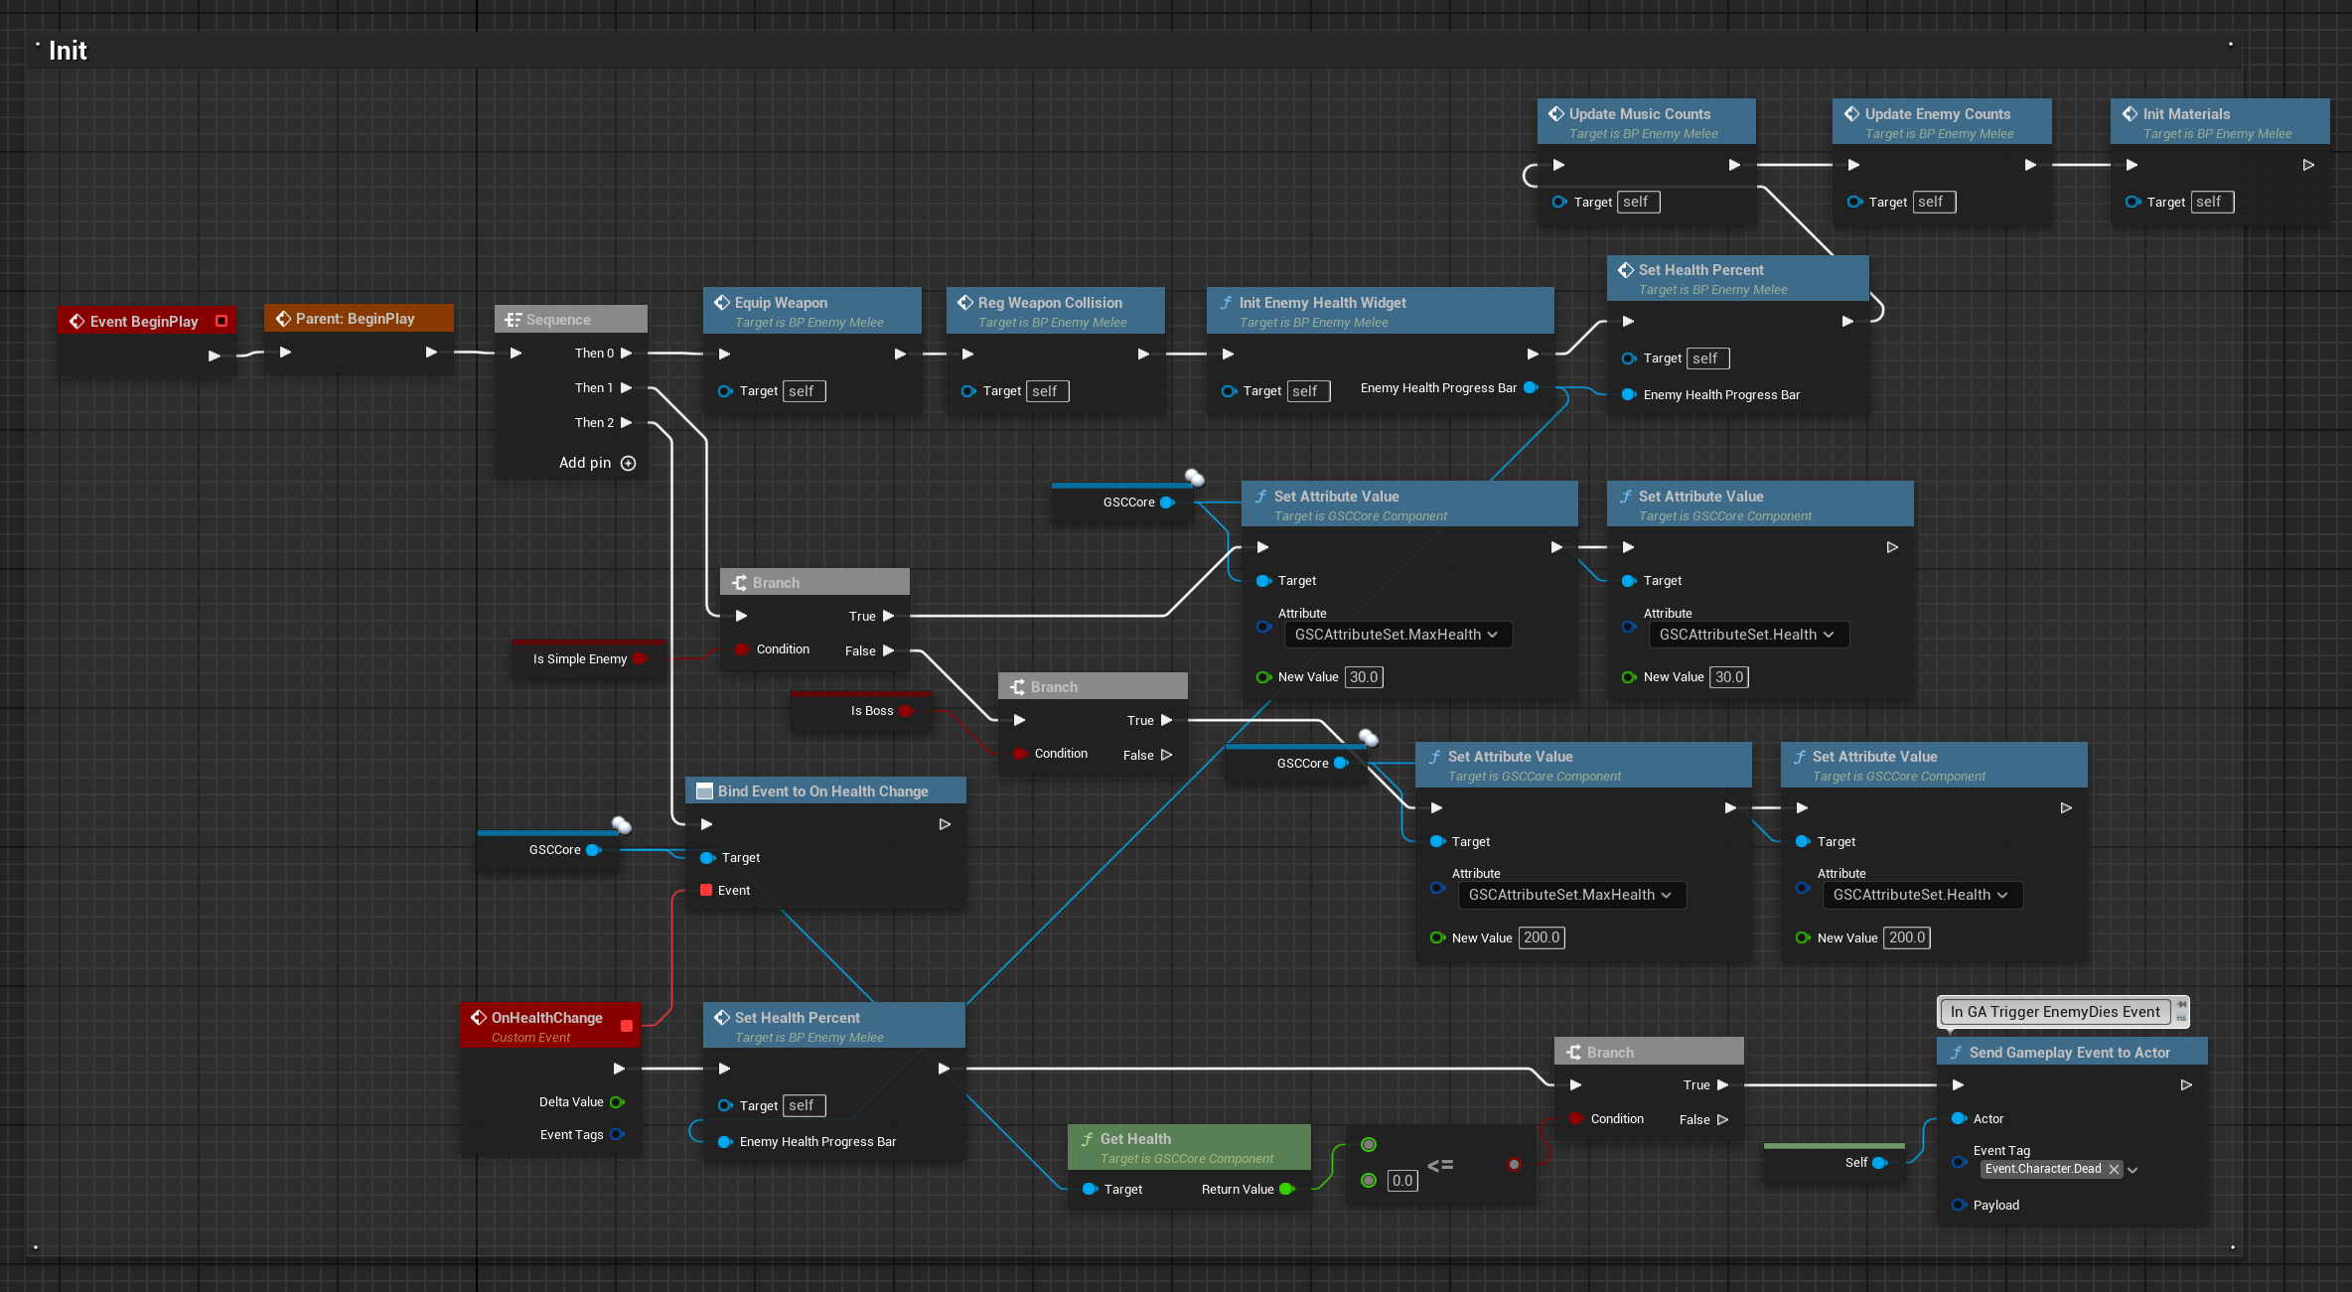Open the GSCAttributeSet.Health 200.0 dropdown
The image size is (2352, 1292).
tap(1921, 895)
